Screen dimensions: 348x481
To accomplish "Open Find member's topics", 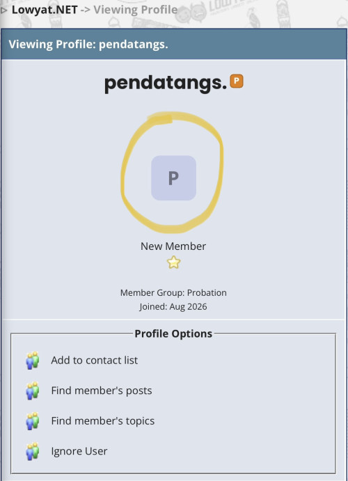I will (103, 421).
